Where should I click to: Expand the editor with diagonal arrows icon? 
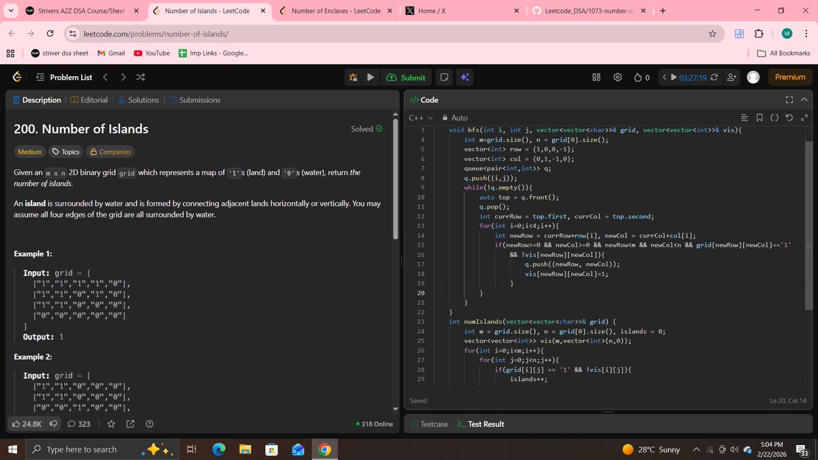click(x=803, y=118)
